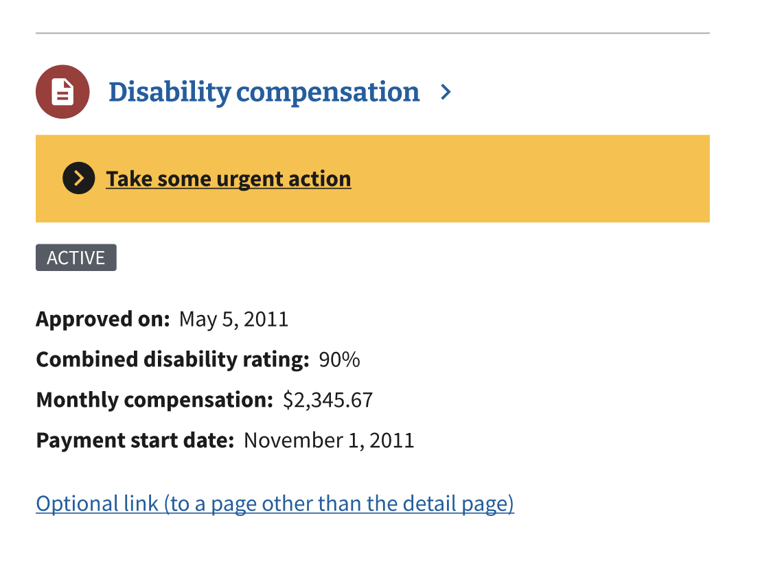Screen dimensions: 758x564
Task: Select the Monthly compensation label
Action: [154, 400]
